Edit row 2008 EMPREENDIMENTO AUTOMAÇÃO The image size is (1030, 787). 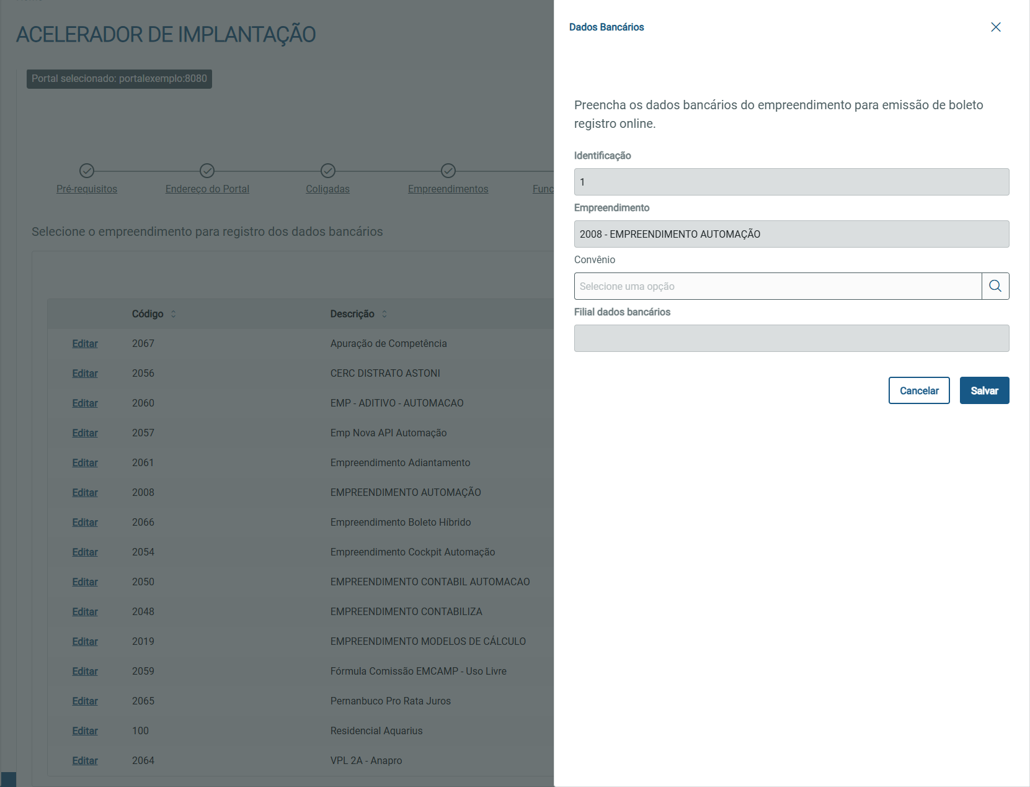(85, 493)
